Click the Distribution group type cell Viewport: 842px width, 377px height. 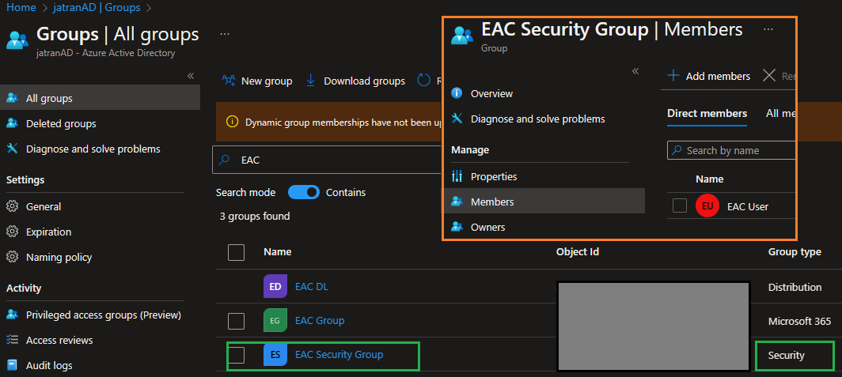[x=795, y=287]
